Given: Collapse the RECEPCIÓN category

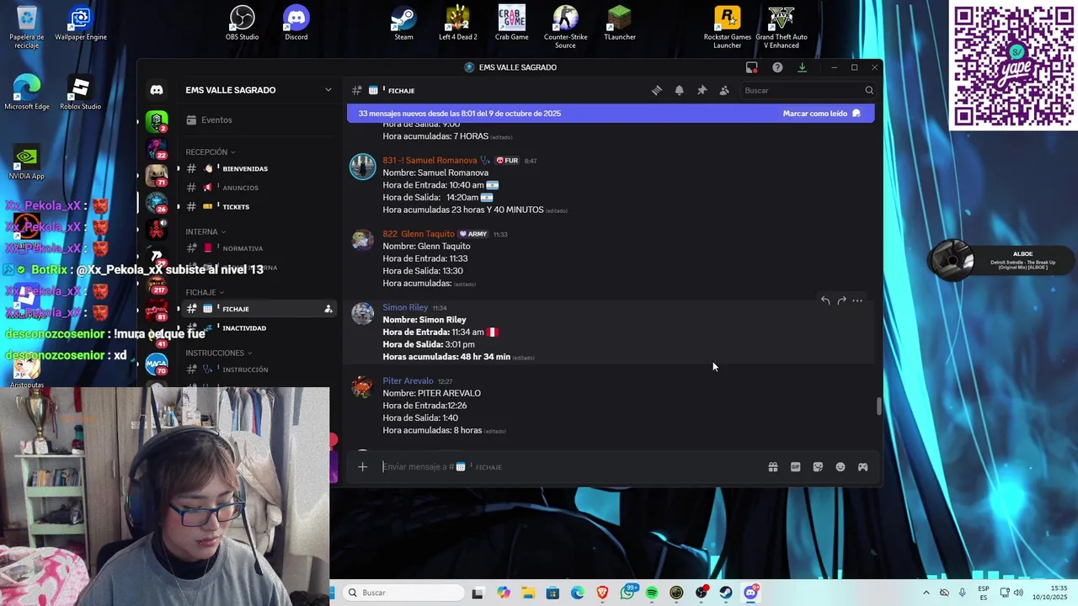Looking at the screenshot, I should tap(211, 152).
